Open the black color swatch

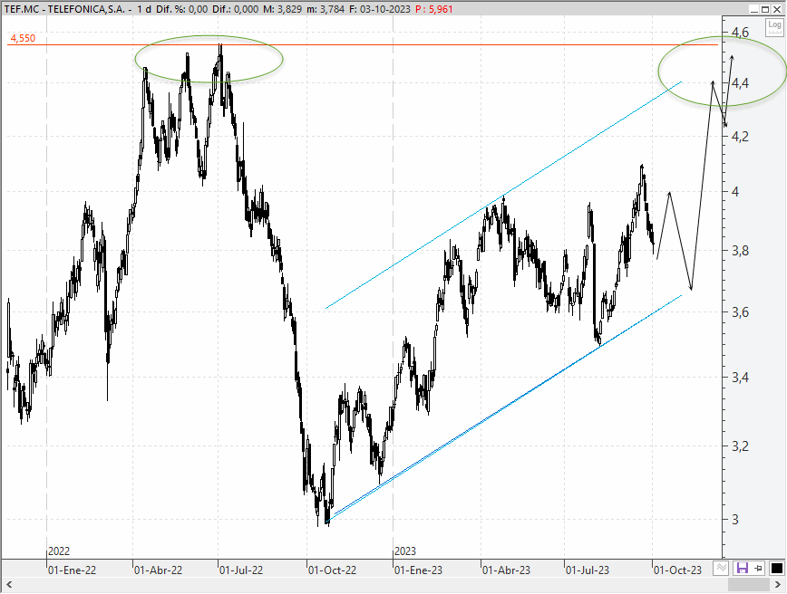tap(776, 569)
